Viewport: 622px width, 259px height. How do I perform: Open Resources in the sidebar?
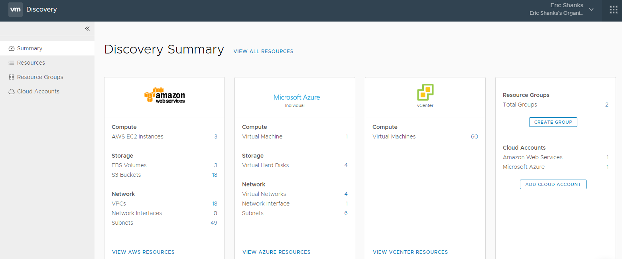tap(31, 63)
